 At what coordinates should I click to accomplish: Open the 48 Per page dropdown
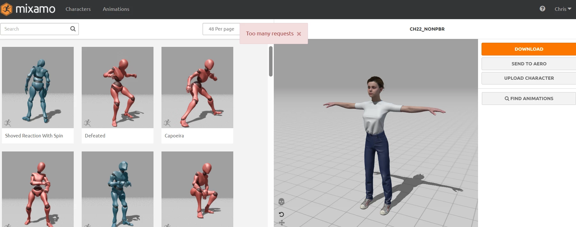pos(221,29)
